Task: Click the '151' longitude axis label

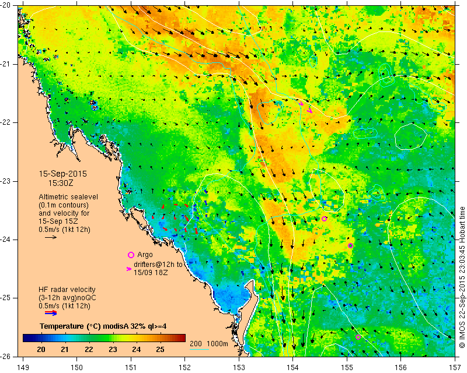Action: [x=131, y=368]
